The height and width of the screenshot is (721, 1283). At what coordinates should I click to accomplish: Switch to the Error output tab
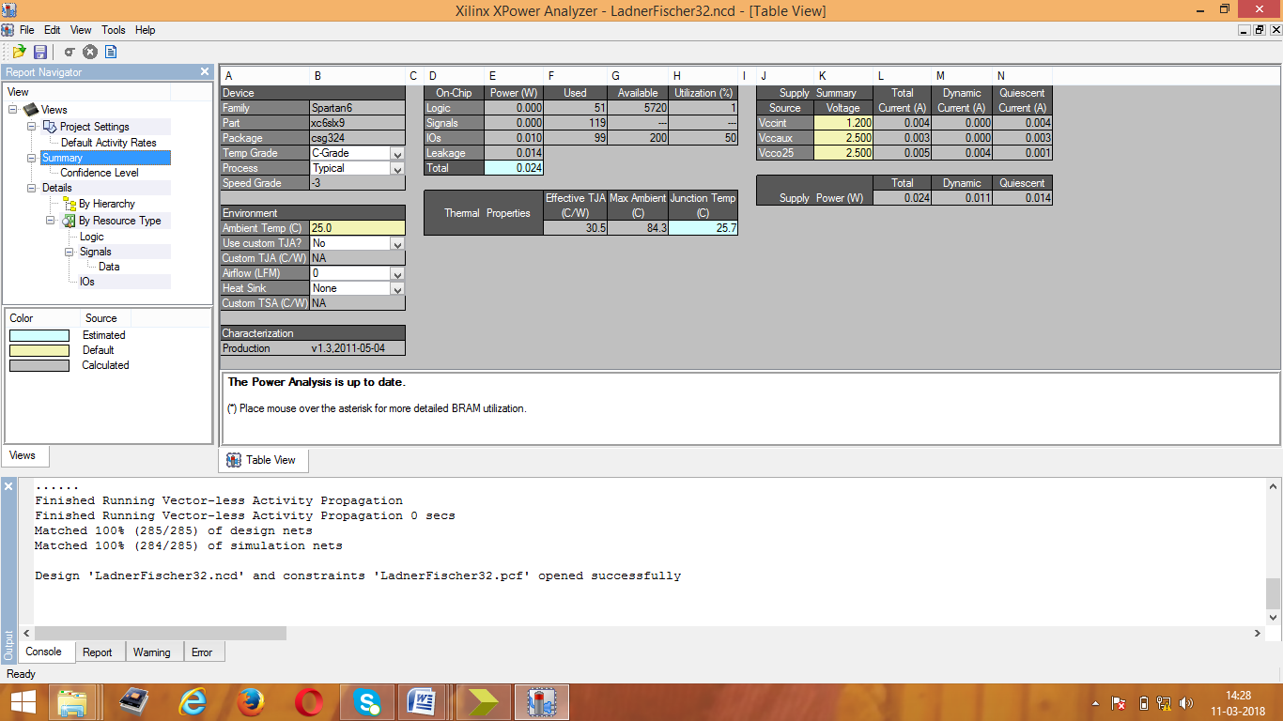click(202, 652)
